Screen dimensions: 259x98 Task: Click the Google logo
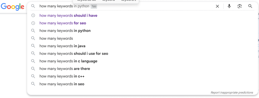click(x=13, y=7)
